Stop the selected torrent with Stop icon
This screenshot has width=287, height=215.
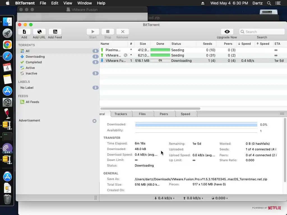pyautogui.click(x=108, y=32)
